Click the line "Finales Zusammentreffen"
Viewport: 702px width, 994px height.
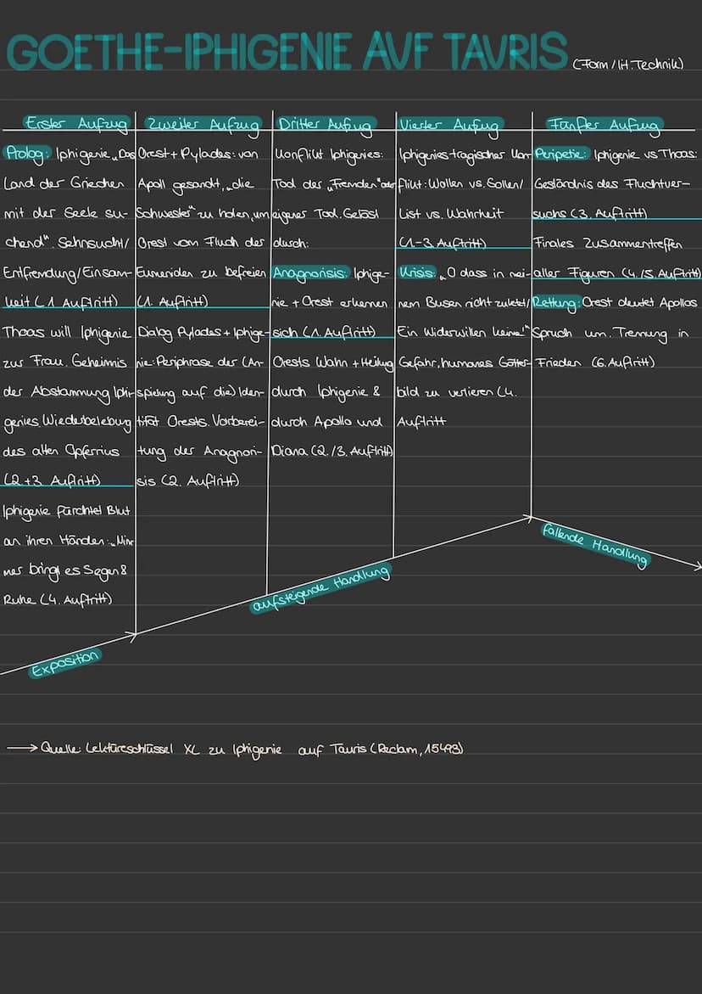[x=607, y=244]
